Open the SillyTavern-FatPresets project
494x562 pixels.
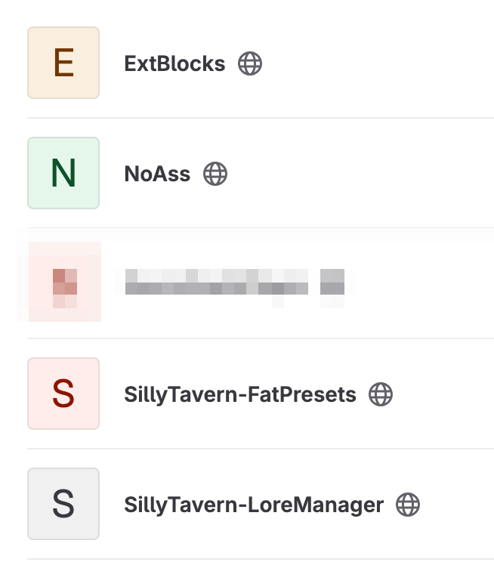240,394
